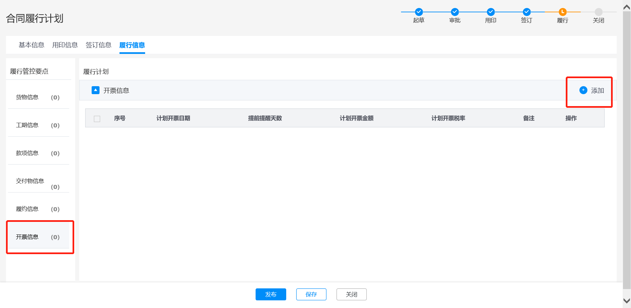Collapse the 开票信息 section with arrow icon

pos(96,90)
